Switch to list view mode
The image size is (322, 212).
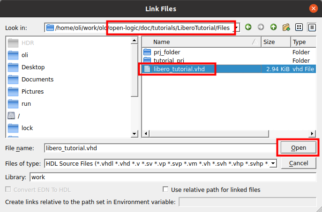[299, 27]
